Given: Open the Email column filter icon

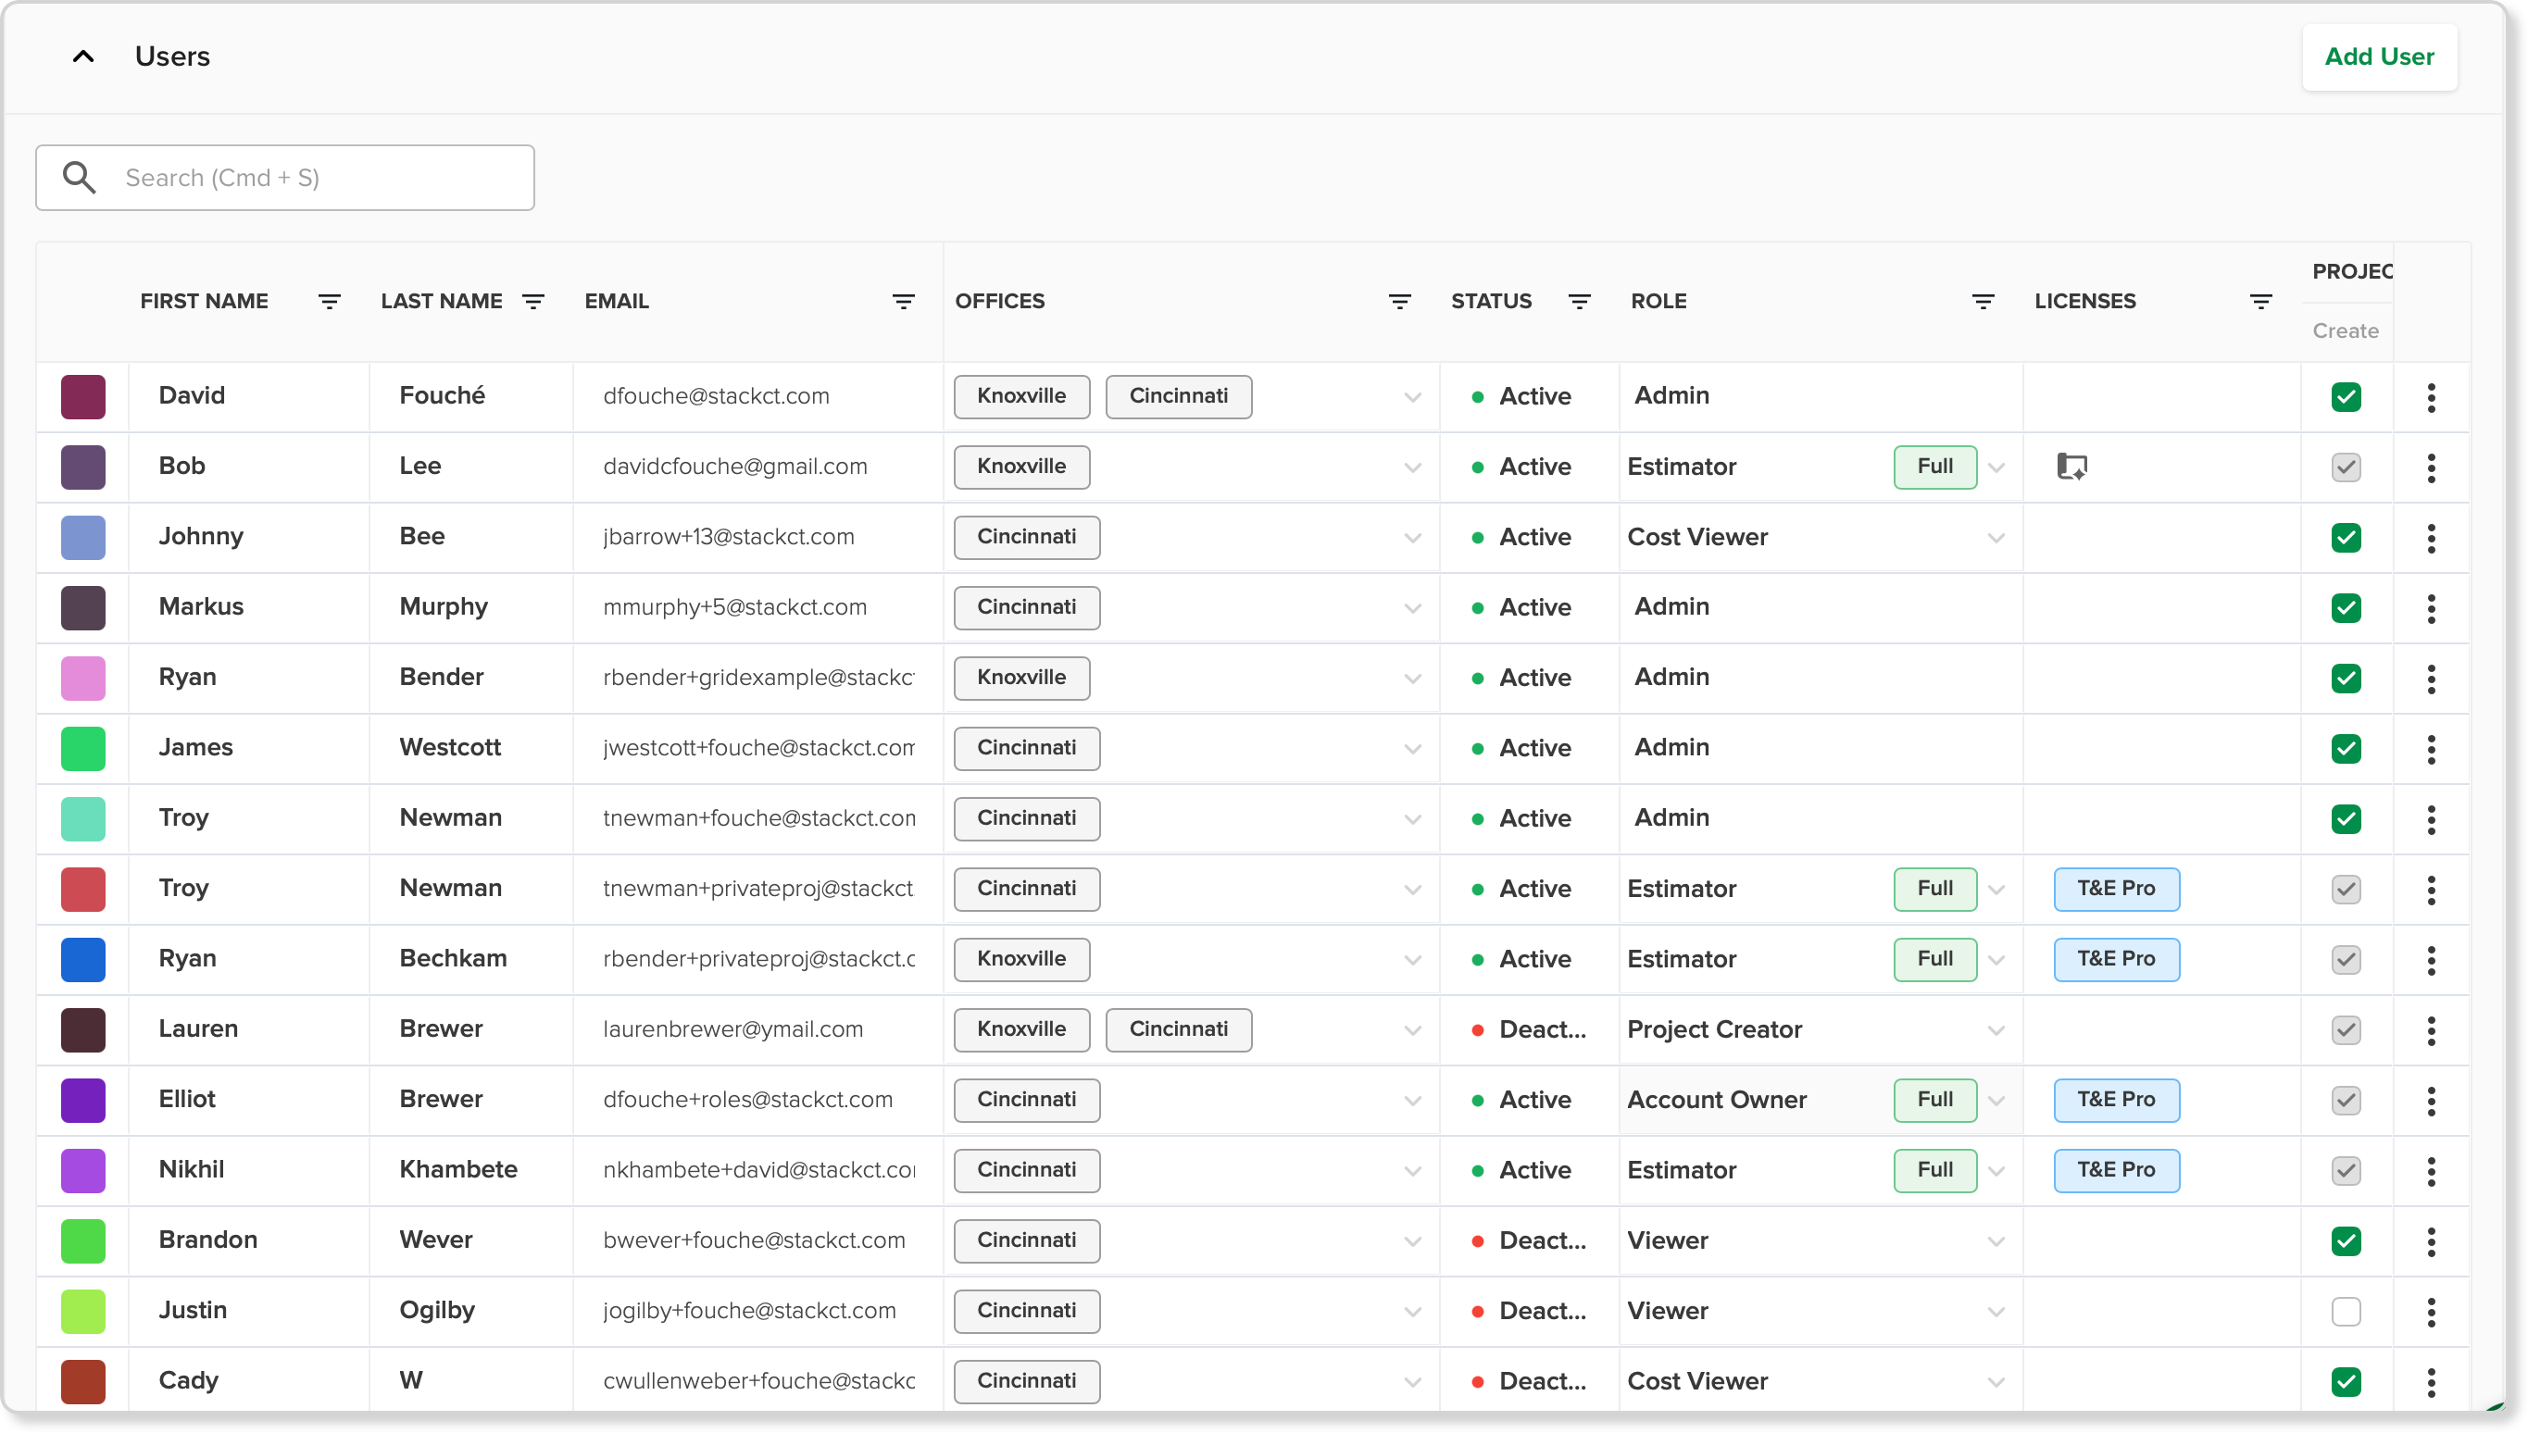Looking at the screenshot, I should (903, 301).
